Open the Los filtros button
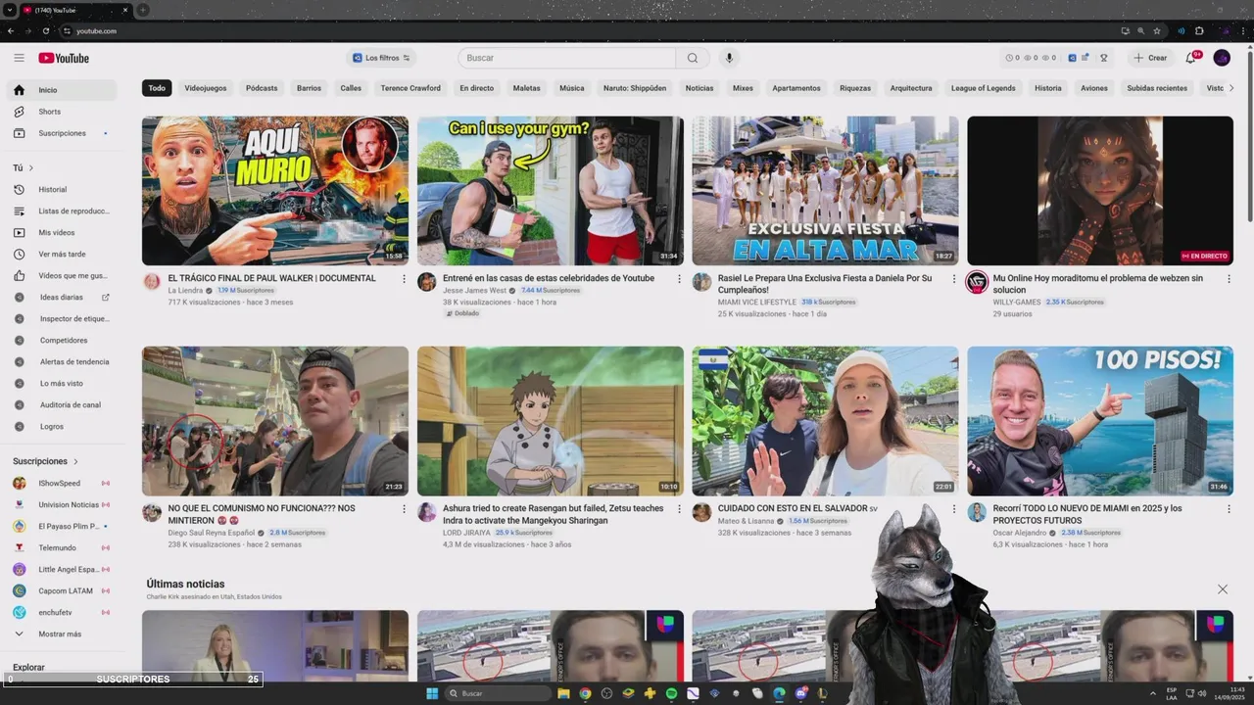The width and height of the screenshot is (1254, 705). (381, 58)
